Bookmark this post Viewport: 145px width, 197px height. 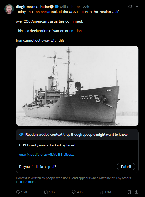click(129, 192)
